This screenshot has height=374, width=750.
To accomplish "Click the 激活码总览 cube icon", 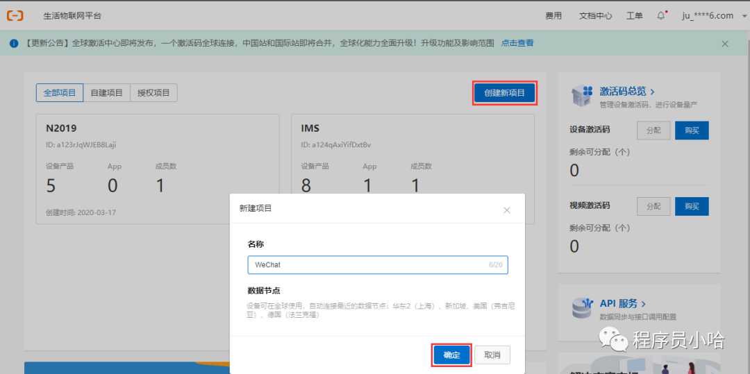I will (582, 96).
